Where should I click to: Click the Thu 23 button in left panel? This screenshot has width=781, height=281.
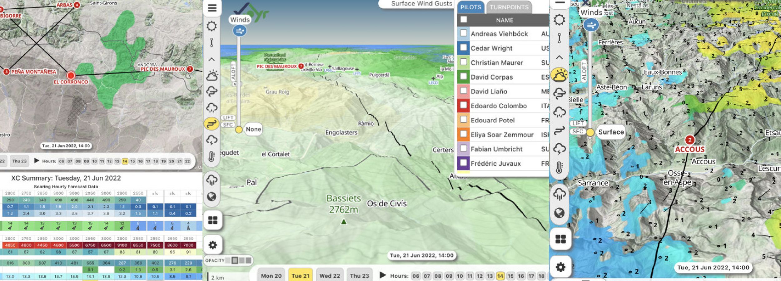pos(19,161)
